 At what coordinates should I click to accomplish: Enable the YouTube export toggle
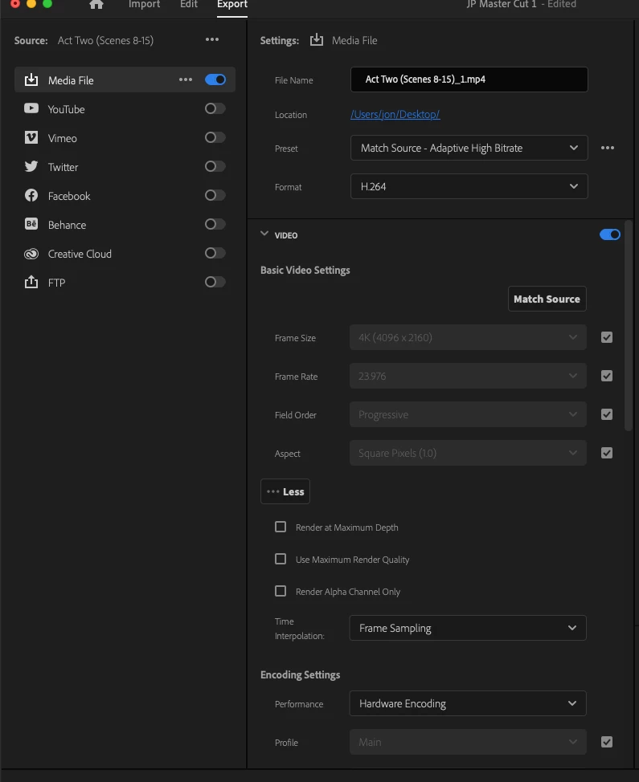tap(215, 109)
